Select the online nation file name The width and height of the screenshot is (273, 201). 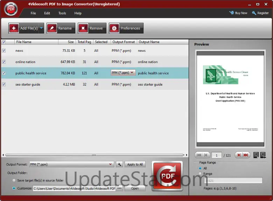(x=25, y=62)
